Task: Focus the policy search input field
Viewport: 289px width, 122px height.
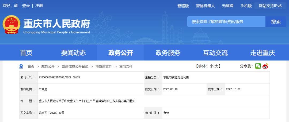Action: 226,22
